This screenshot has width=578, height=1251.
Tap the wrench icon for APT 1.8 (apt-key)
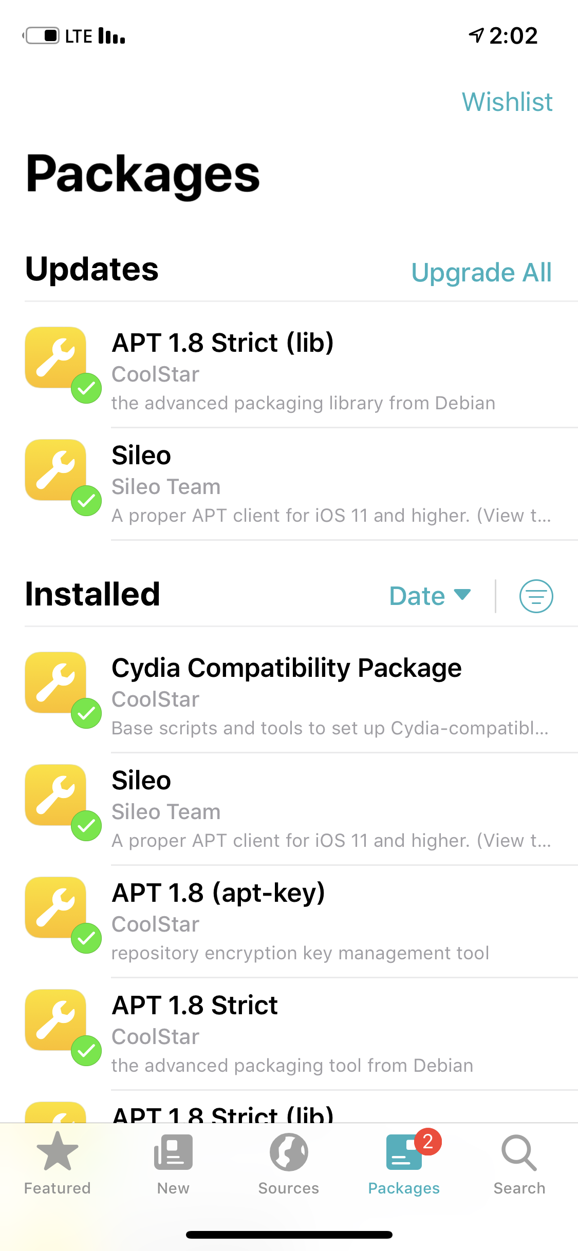coord(55,907)
